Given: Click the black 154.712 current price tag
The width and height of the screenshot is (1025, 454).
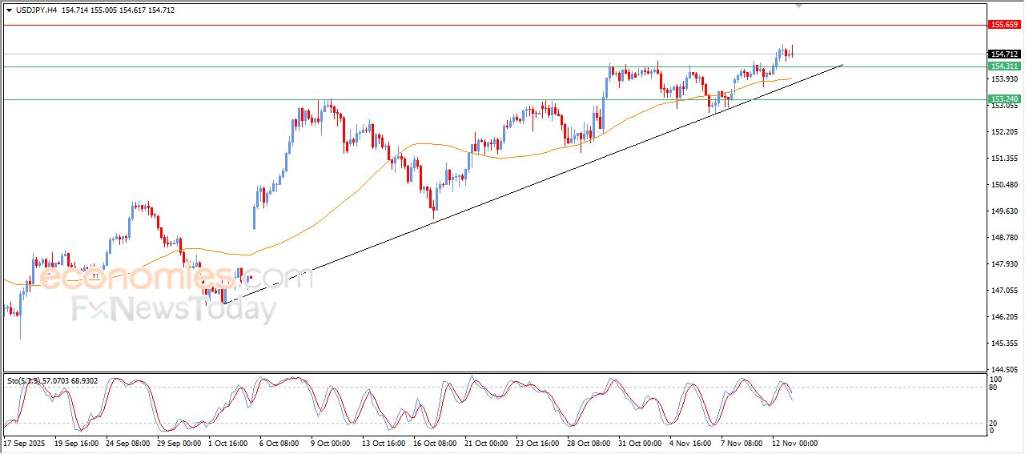Looking at the screenshot, I should pyautogui.click(x=1004, y=54).
